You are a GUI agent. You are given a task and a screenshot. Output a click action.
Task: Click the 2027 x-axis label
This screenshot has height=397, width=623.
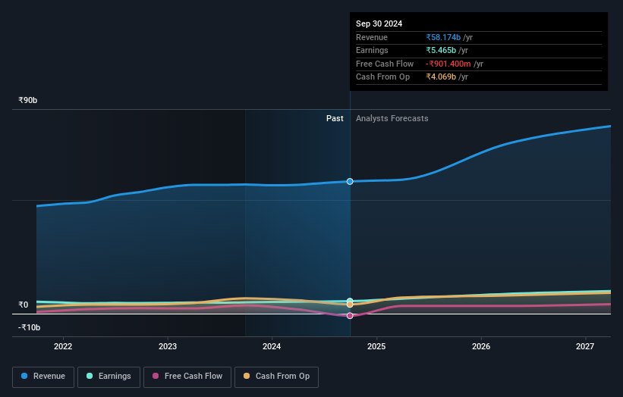[x=585, y=346]
